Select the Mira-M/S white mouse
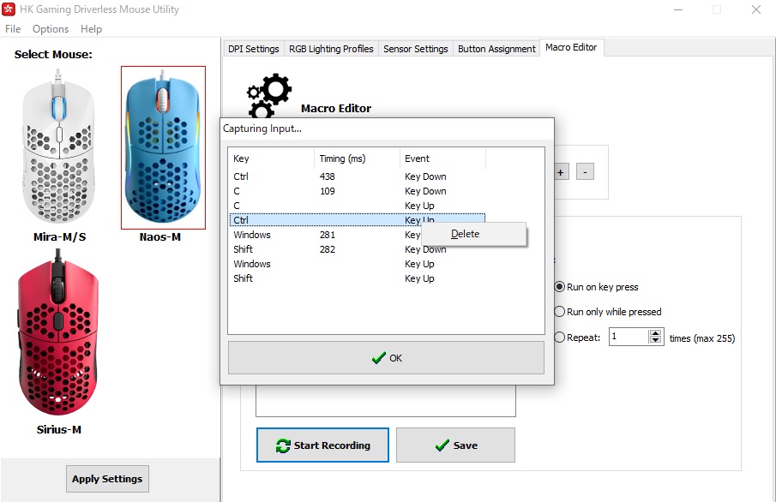 (x=59, y=146)
